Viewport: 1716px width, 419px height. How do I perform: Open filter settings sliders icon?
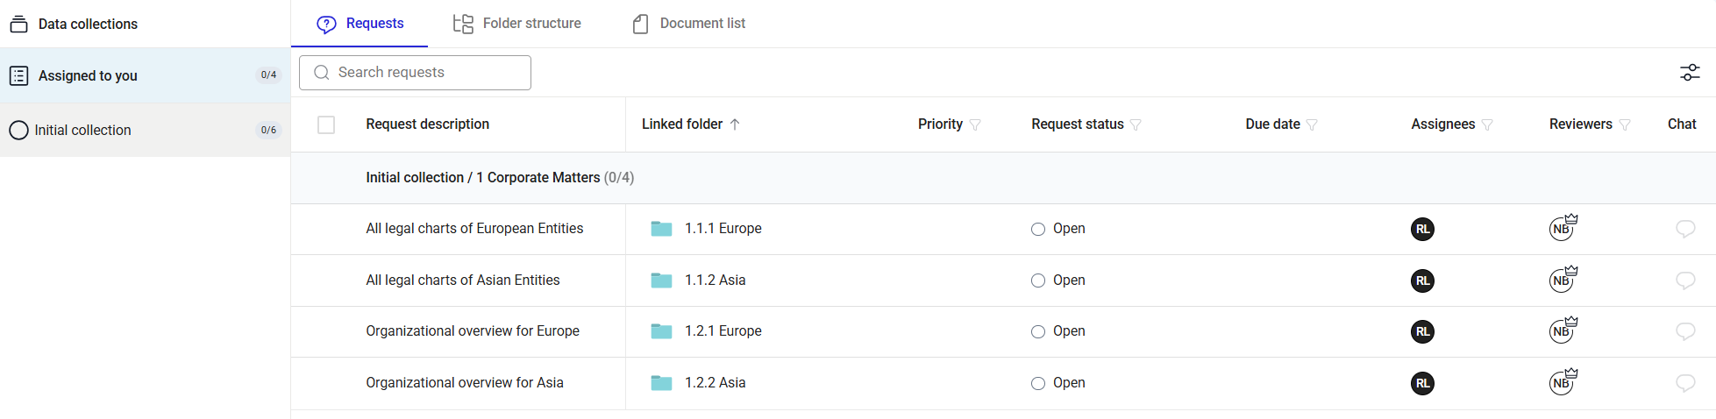click(1689, 73)
